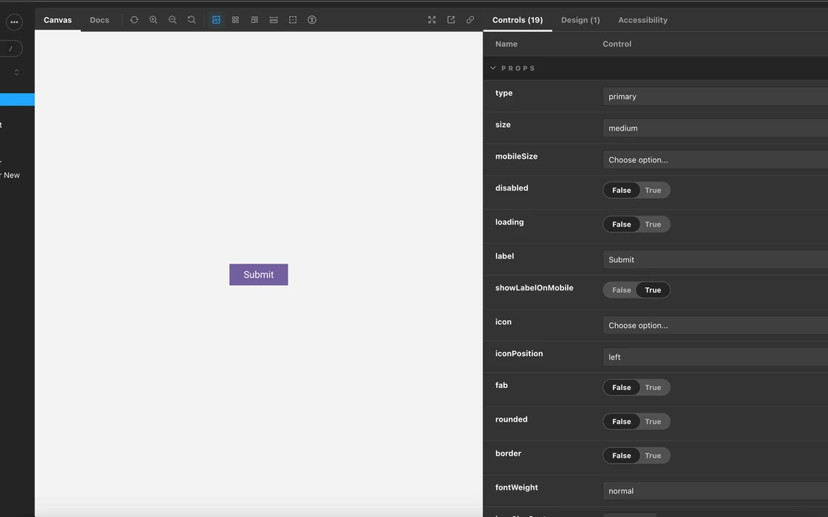Click the purple Submit button in canvas

[x=259, y=275]
